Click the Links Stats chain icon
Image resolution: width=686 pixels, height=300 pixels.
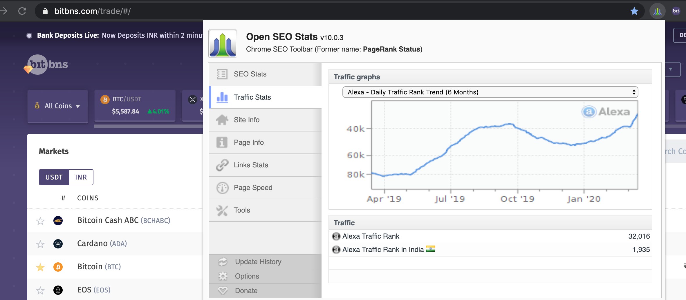[222, 165]
